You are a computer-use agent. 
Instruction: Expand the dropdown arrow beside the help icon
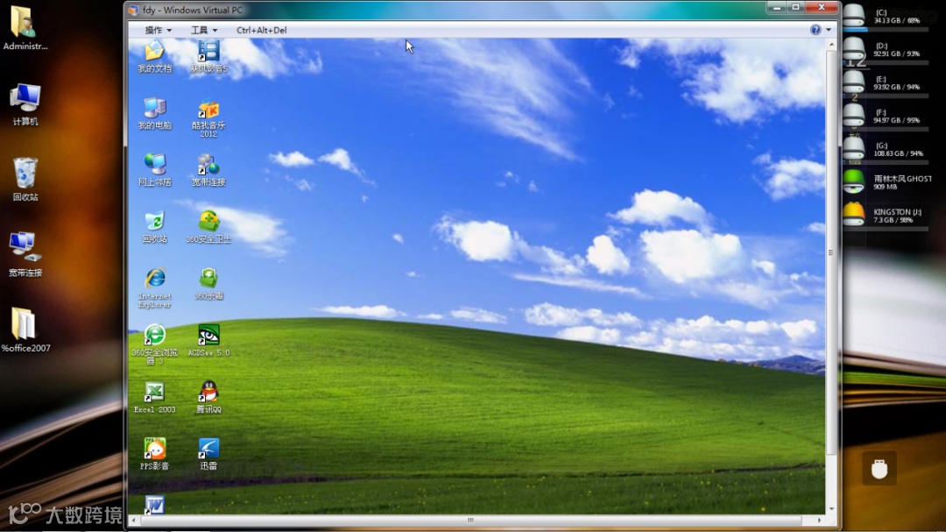click(x=829, y=30)
